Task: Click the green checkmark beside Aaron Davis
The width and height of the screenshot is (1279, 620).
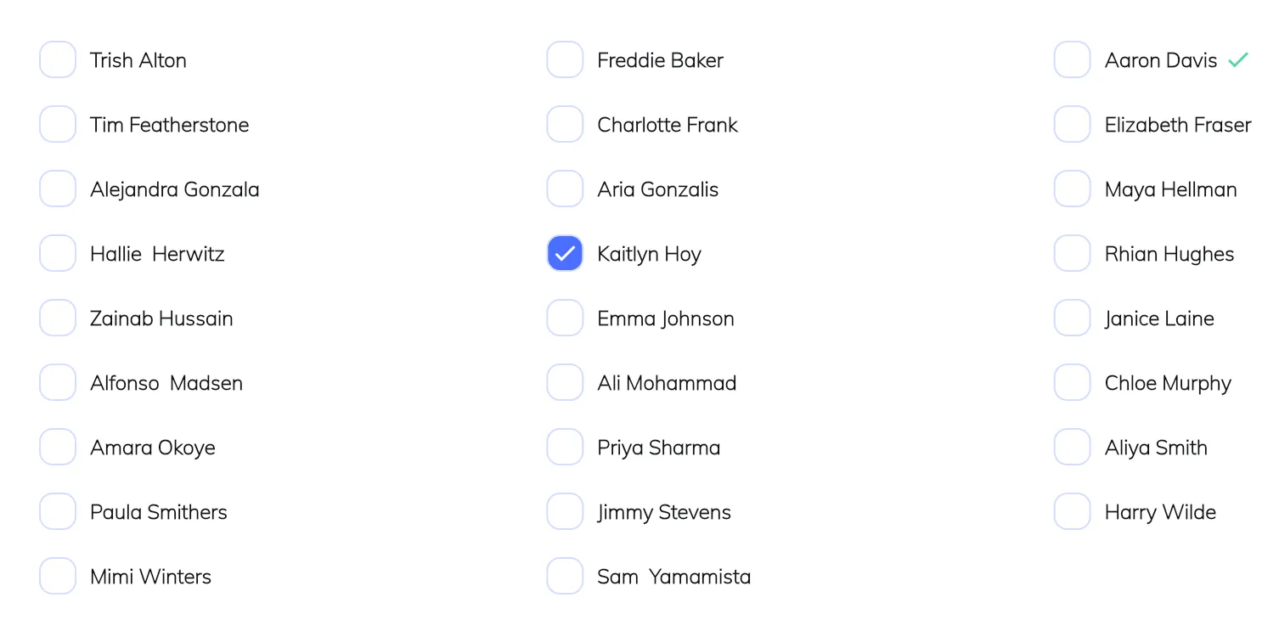Action: point(1238,60)
